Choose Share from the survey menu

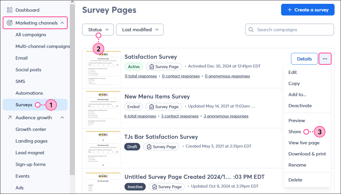[x=295, y=131]
